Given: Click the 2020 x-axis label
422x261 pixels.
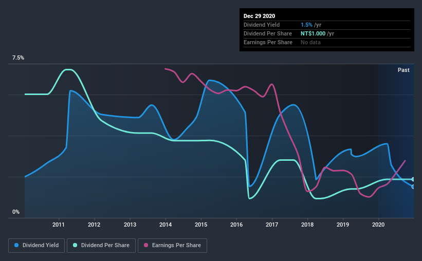Looking at the screenshot, I should 378,225.
